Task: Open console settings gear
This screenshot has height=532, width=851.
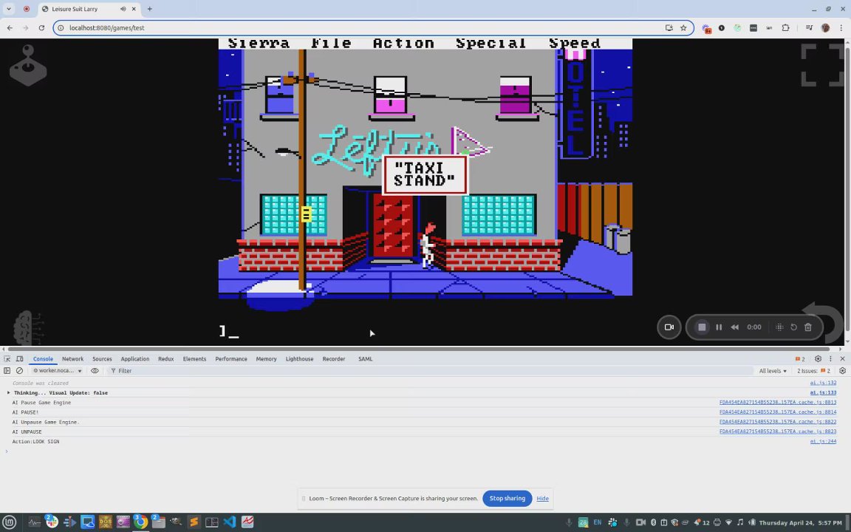Action: click(x=842, y=371)
